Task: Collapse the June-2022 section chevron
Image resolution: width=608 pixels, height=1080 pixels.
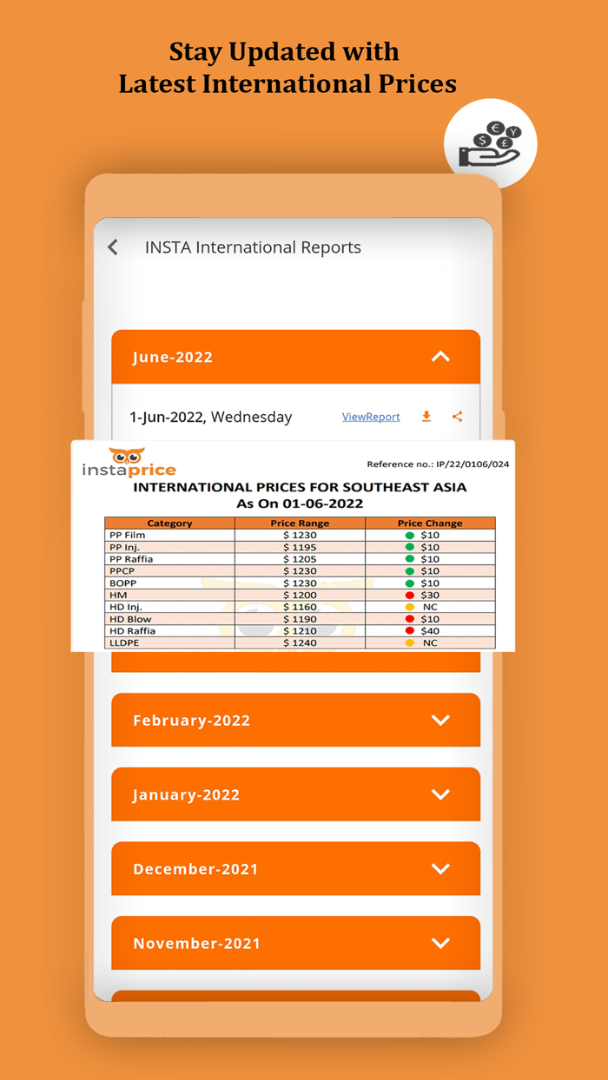Action: [441, 357]
